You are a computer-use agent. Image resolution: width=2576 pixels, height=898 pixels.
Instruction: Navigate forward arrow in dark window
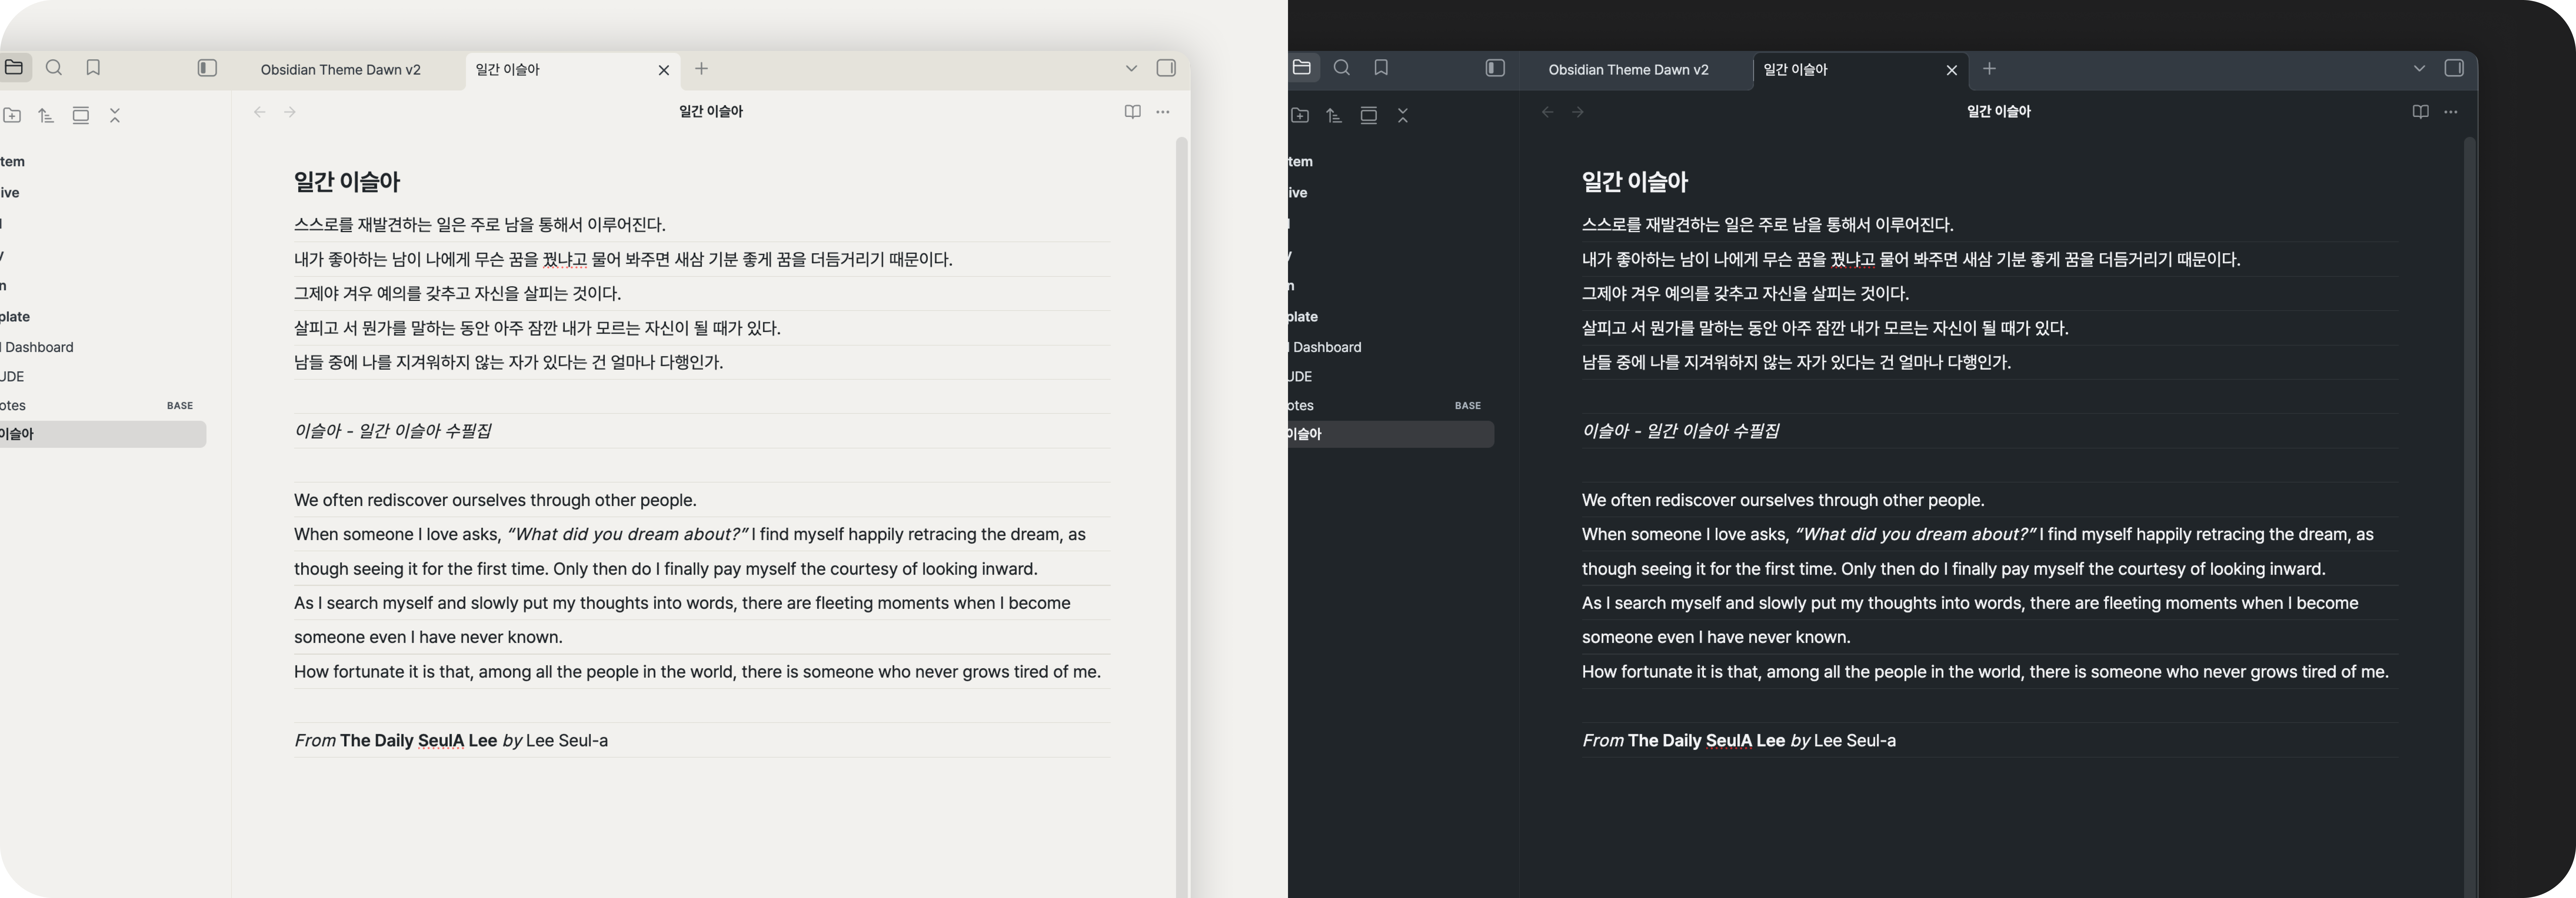pyautogui.click(x=1578, y=112)
